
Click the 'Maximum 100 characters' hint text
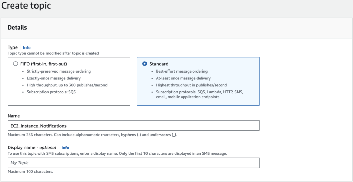pos(30,171)
